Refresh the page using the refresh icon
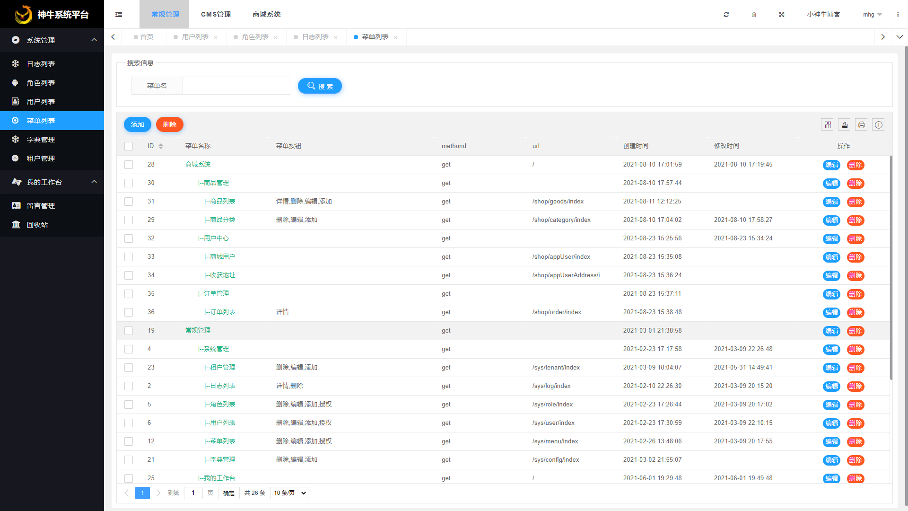 [726, 15]
